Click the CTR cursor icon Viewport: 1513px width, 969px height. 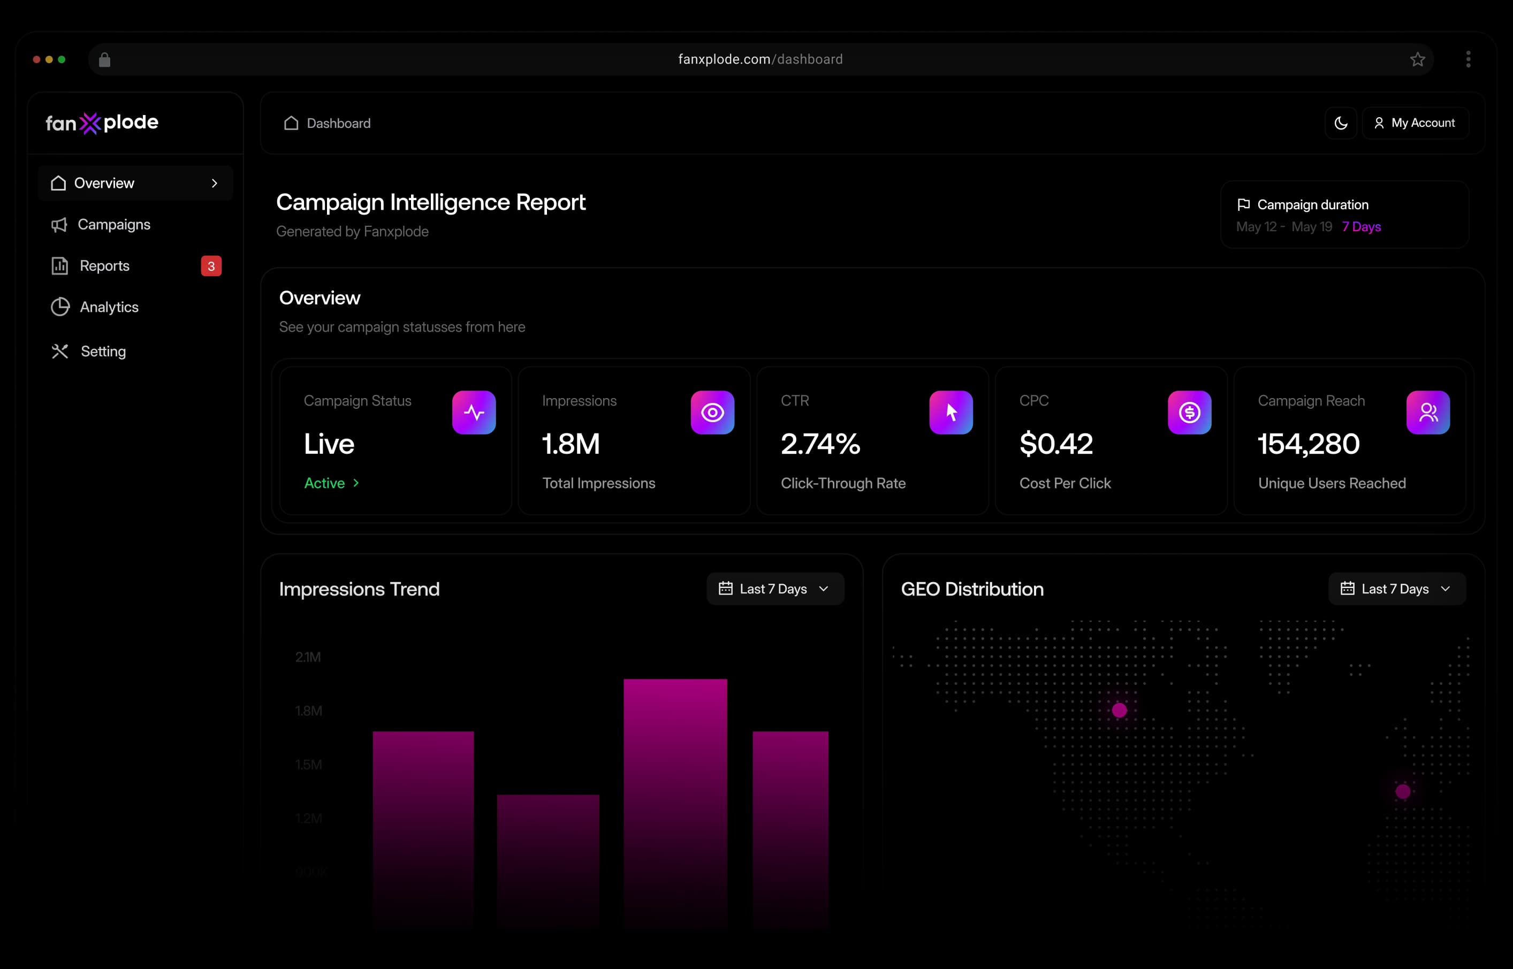click(951, 412)
